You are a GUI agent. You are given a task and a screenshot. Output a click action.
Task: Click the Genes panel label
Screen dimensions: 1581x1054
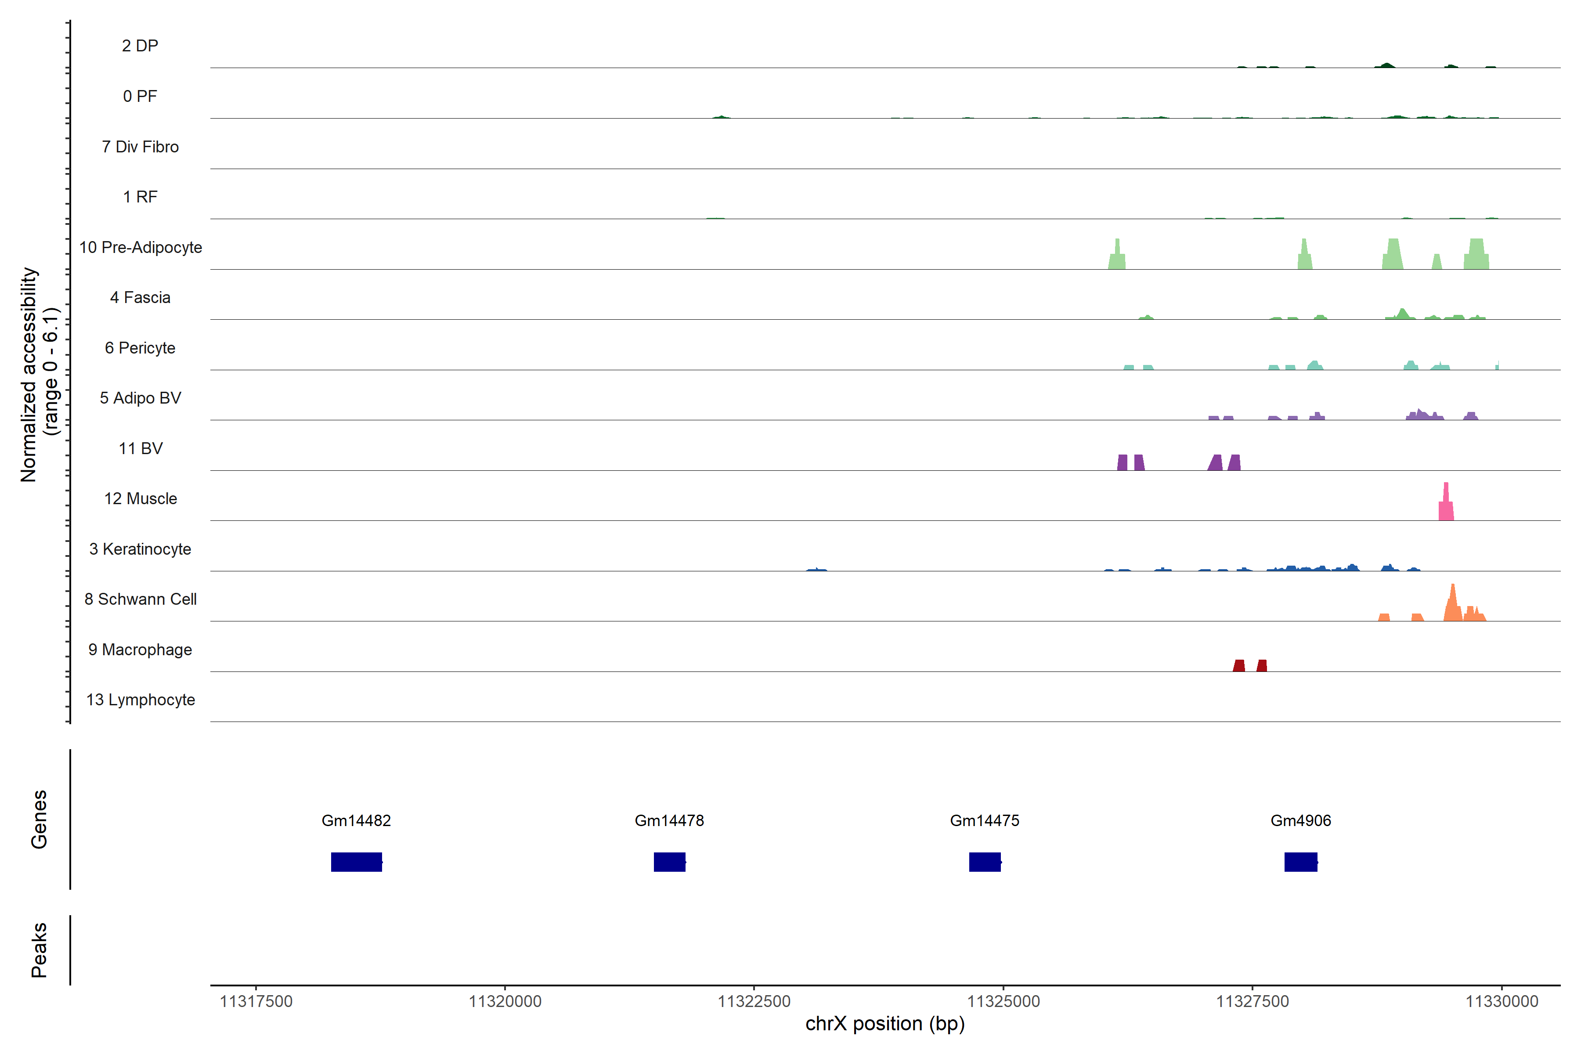click(x=39, y=819)
